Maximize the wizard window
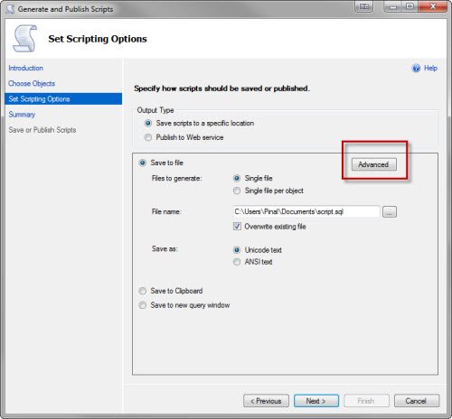 pyautogui.click(x=410, y=6)
